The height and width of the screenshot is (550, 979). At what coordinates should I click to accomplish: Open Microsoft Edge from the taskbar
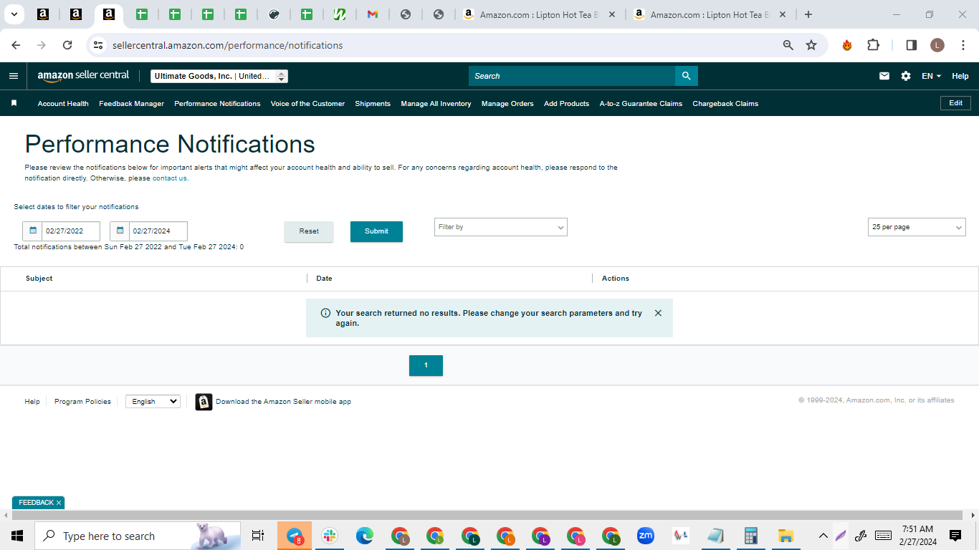coord(365,536)
